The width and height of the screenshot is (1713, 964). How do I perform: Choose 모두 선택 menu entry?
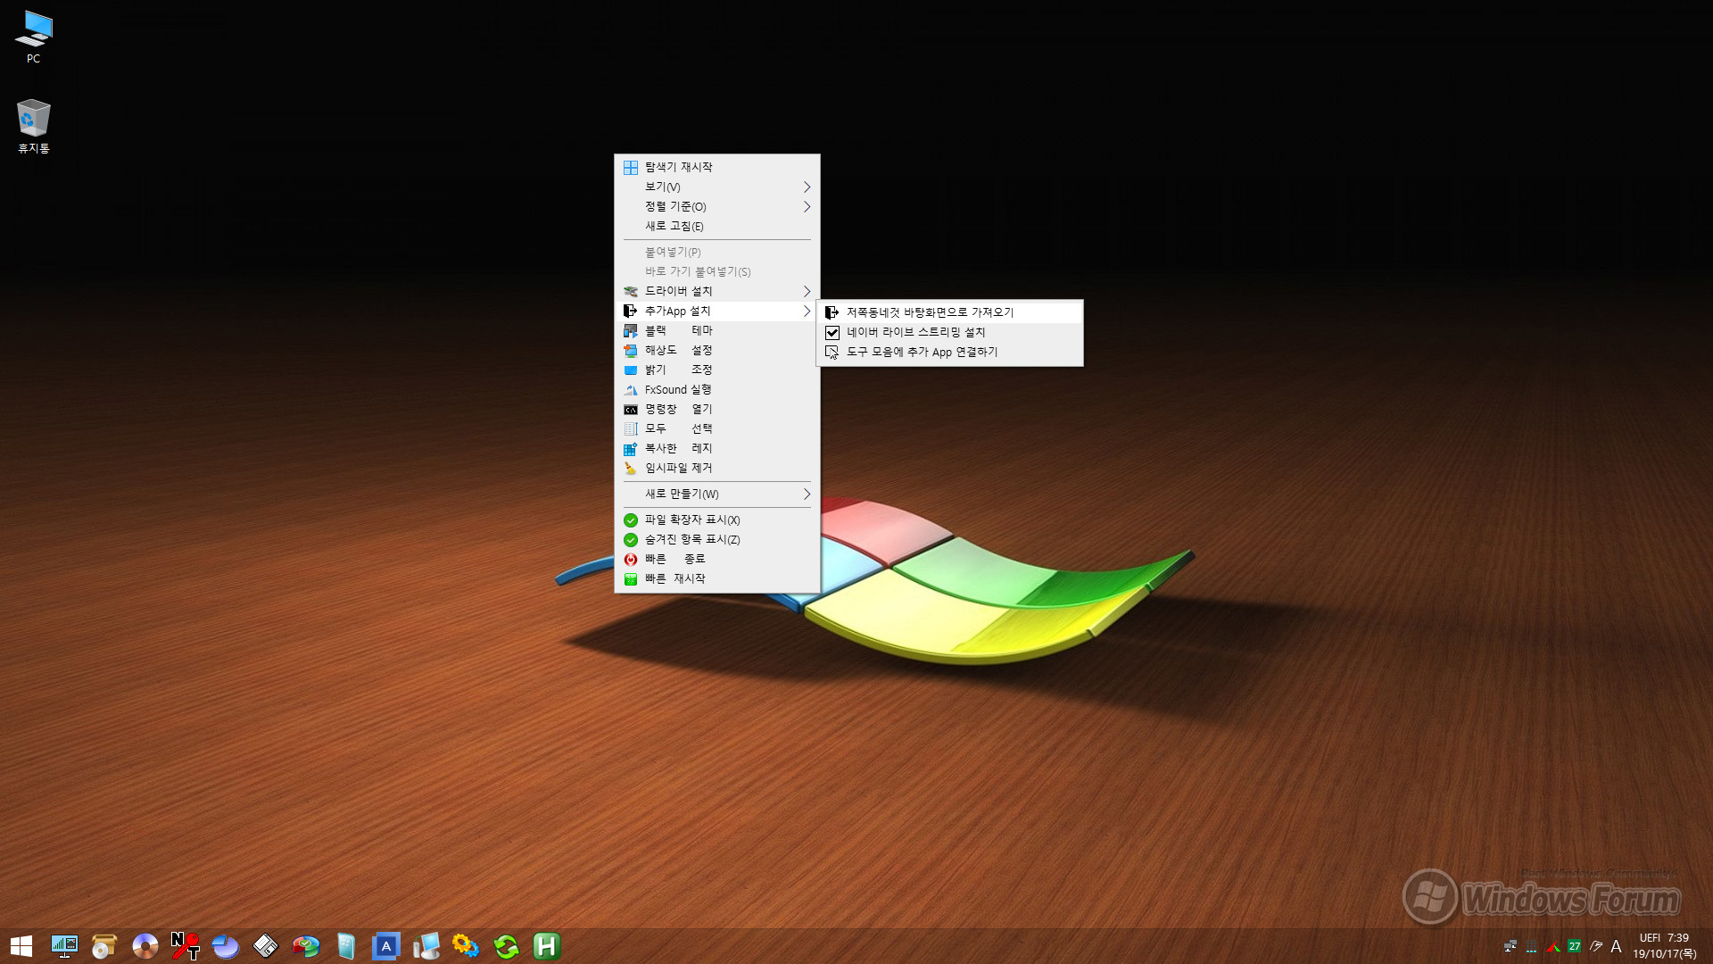716,428
